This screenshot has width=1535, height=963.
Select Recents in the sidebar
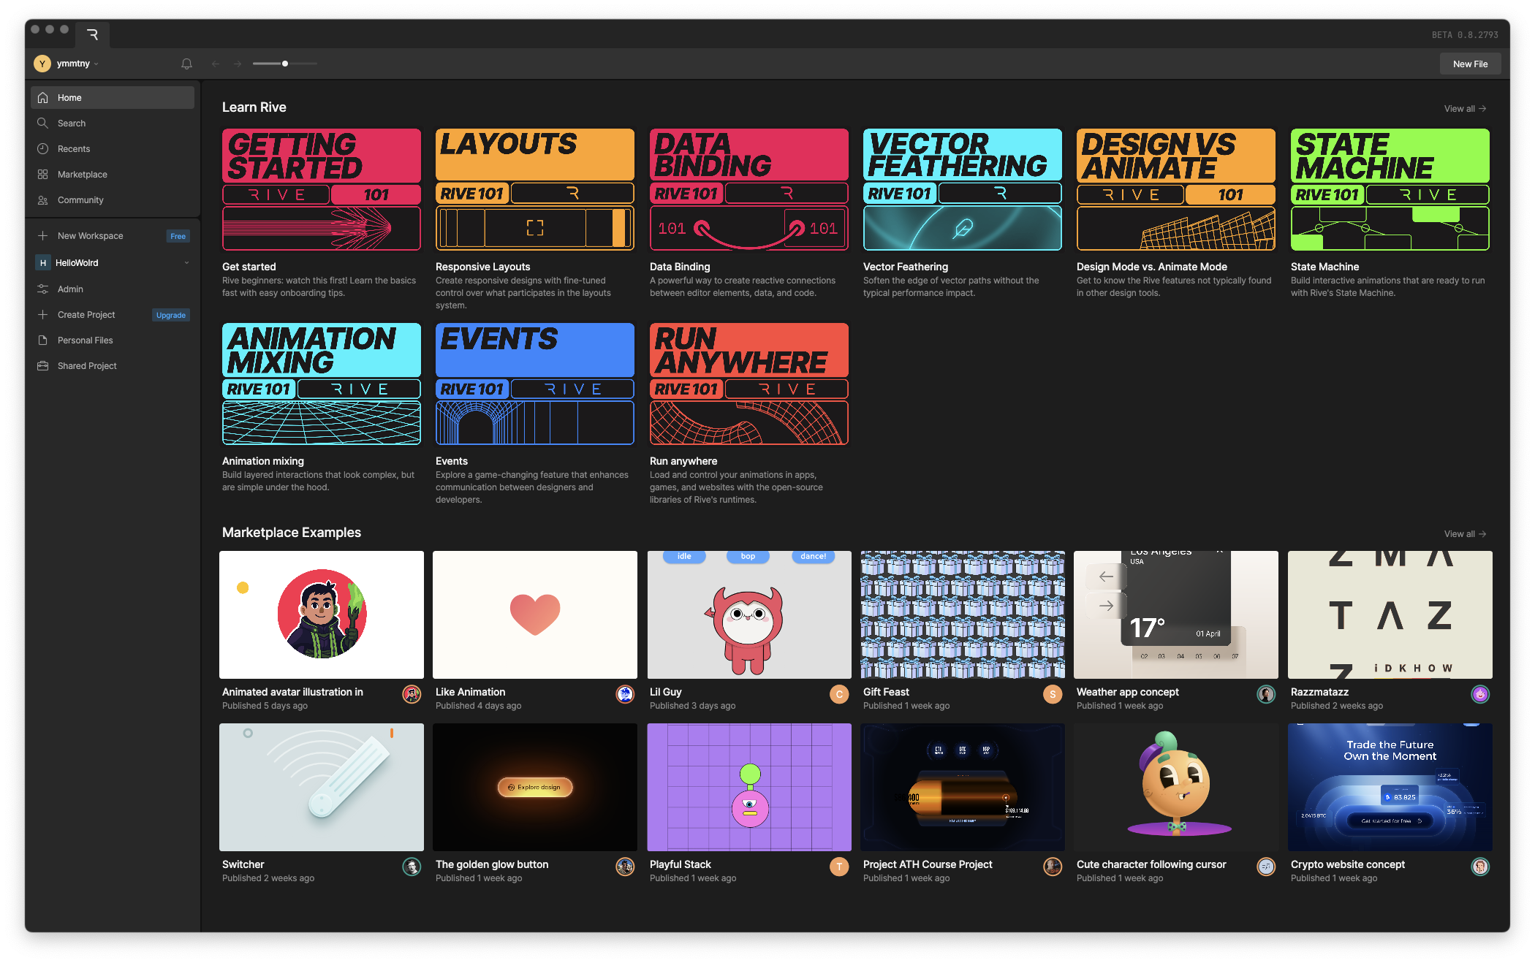[x=113, y=148]
